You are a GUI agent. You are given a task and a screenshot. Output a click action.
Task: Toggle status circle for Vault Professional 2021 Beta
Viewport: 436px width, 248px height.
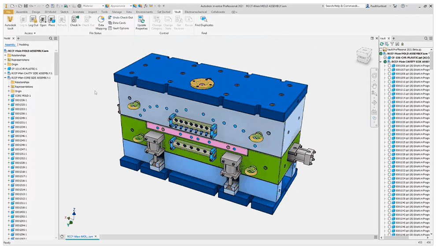(381, 49)
